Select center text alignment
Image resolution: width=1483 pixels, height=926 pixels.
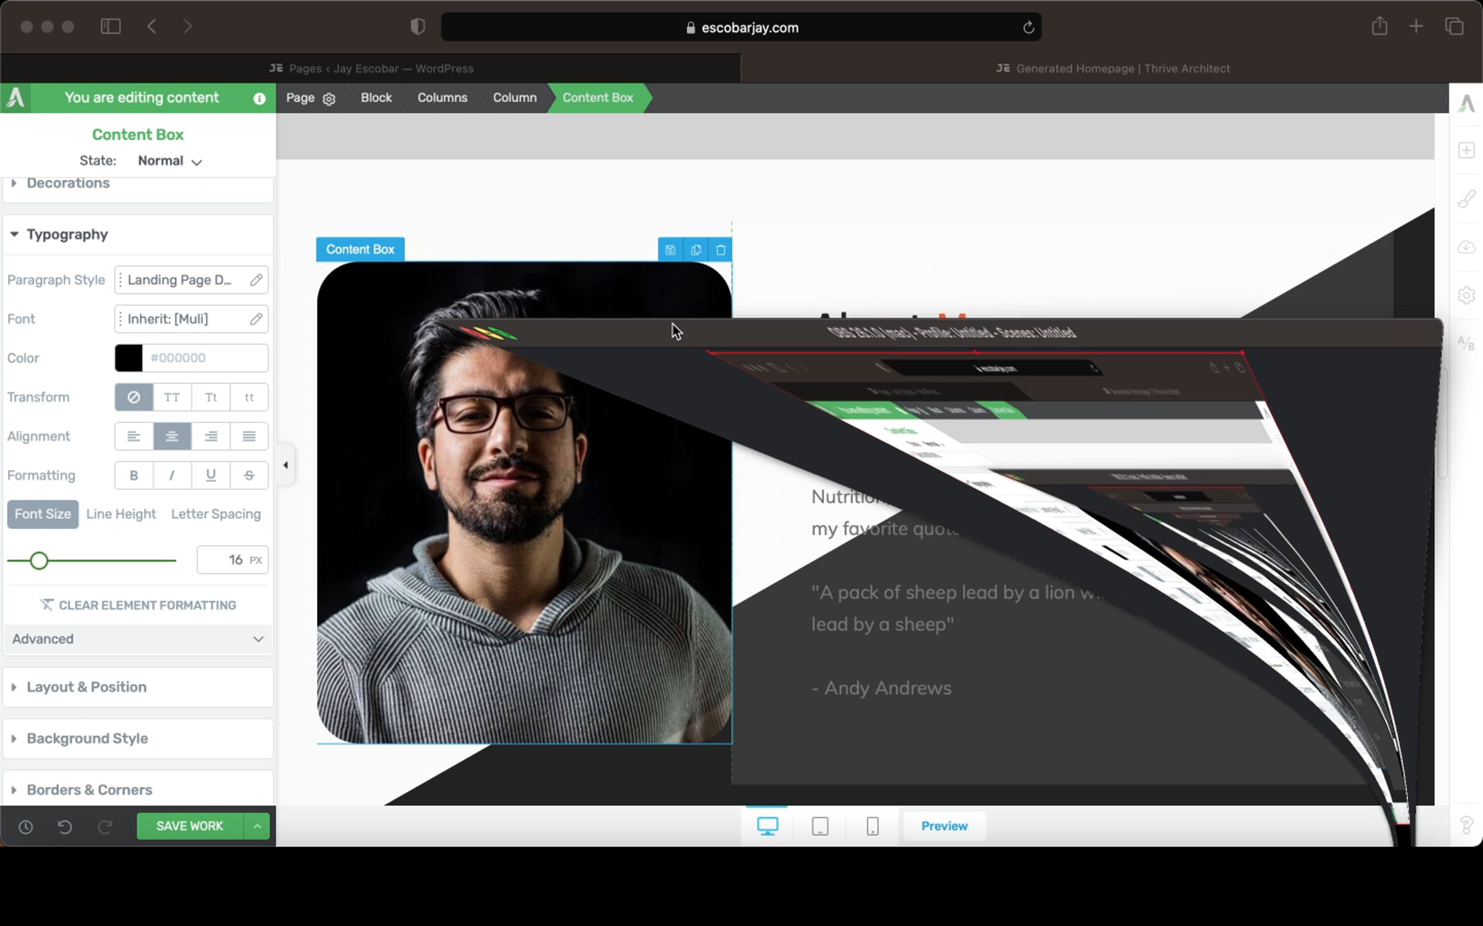coord(172,436)
